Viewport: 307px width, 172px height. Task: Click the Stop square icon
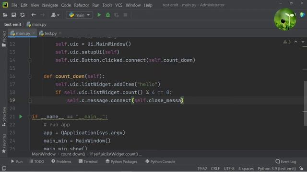[126, 15]
